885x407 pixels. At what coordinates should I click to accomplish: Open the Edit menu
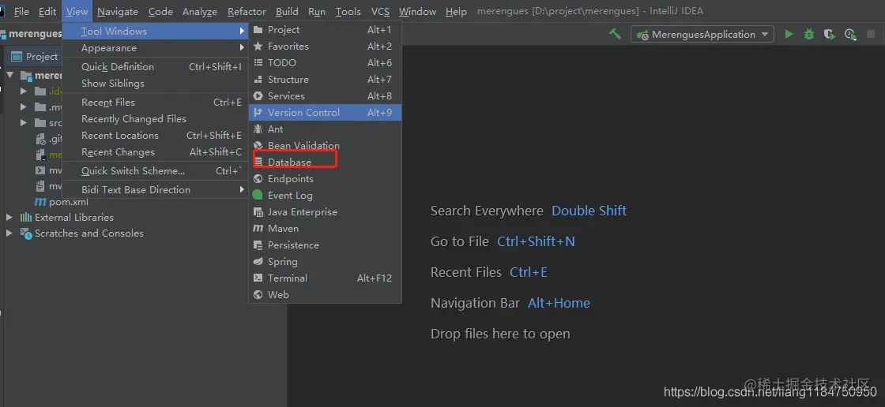pos(47,11)
